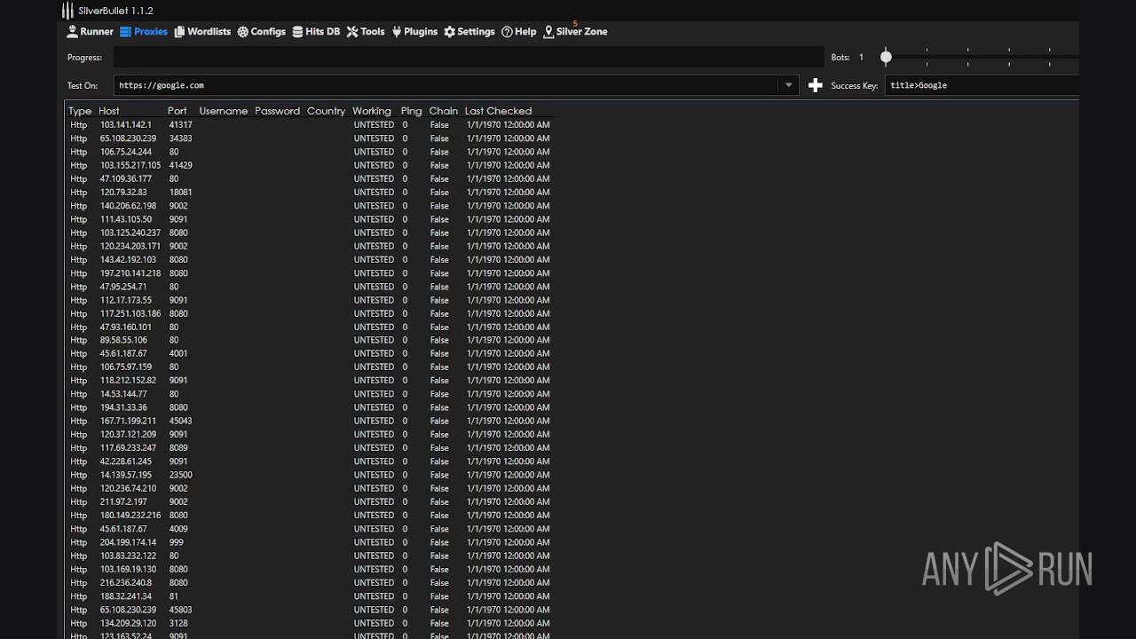Select proxy host 47.109.36.177
Image resolution: width=1136 pixels, height=639 pixels.
click(125, 178)
